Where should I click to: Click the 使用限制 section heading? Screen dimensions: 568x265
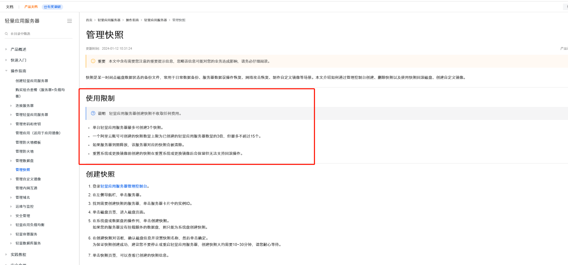[x=100, y=98]
